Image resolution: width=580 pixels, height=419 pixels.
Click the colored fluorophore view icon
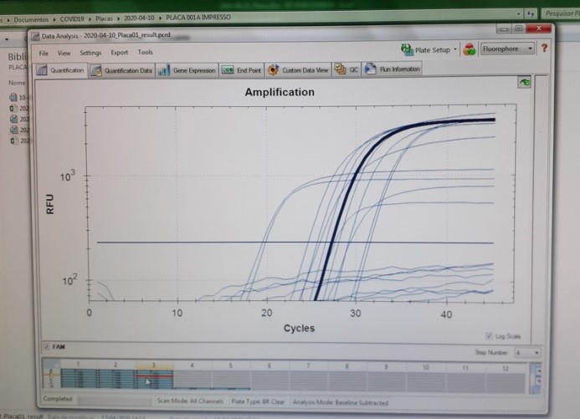pyautogui.click(x=470, y=50)
